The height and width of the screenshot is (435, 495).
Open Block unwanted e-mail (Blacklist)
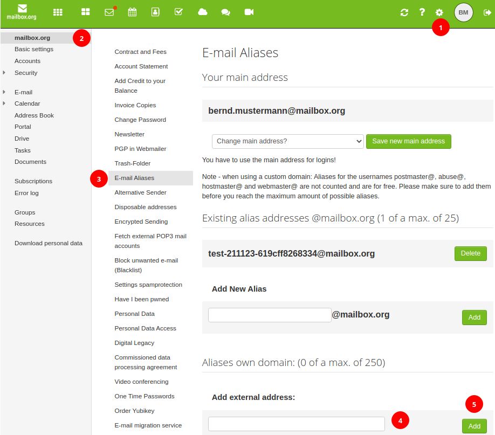[x=146, y=265]
